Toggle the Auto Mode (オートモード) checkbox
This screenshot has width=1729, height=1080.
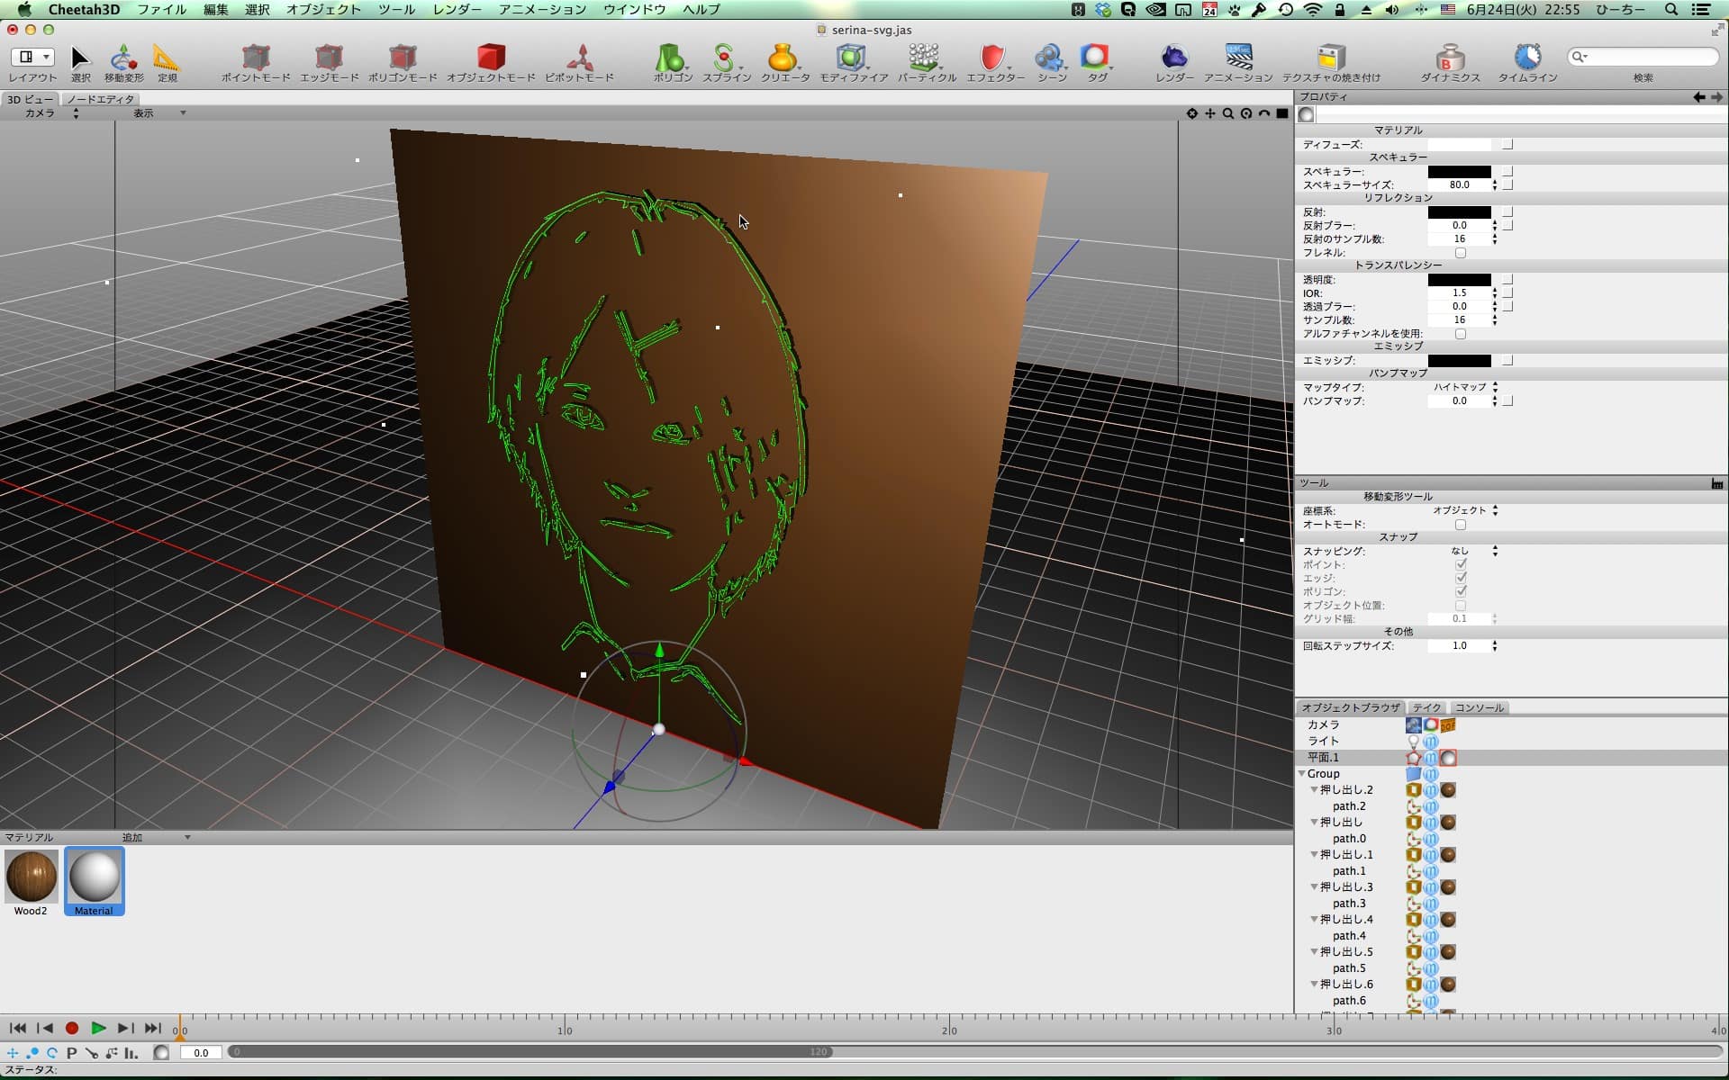1461,525
